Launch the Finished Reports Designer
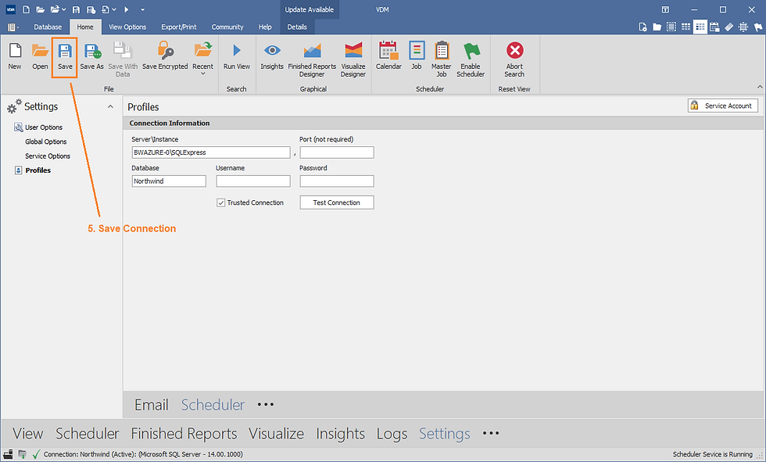Screen dimensions: 766x462 (312, 59)
